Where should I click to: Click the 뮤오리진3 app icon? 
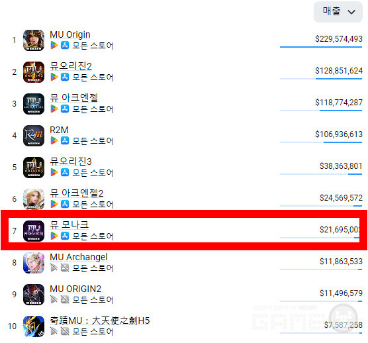pyautogui.click(x=34, y=168)
